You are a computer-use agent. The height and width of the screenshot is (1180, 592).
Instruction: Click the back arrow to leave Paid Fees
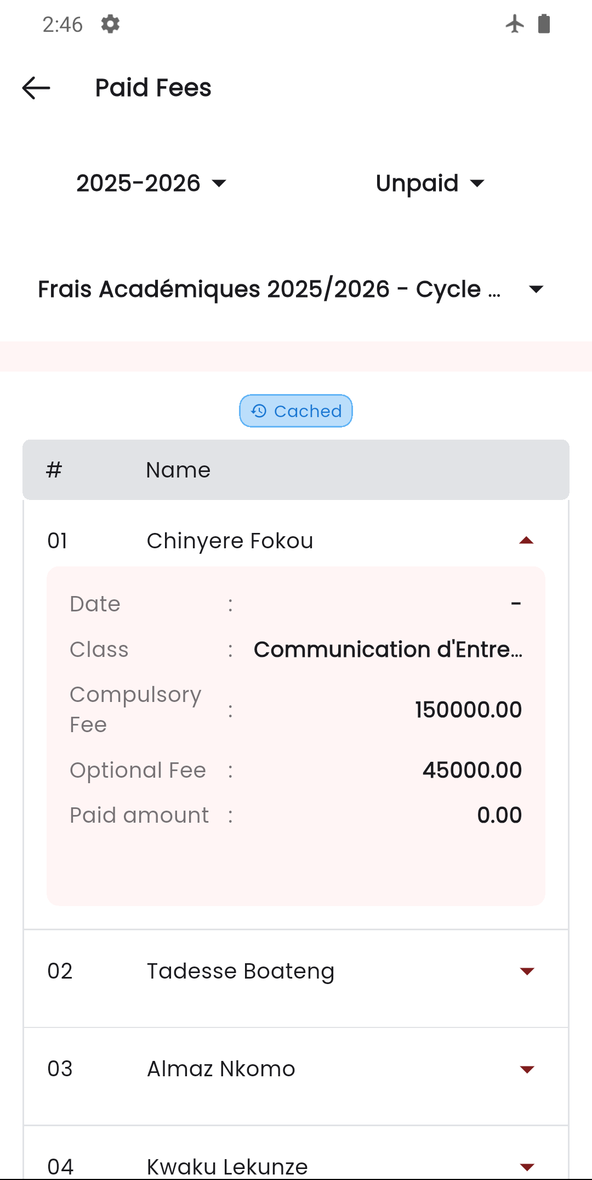coord(36,88)
